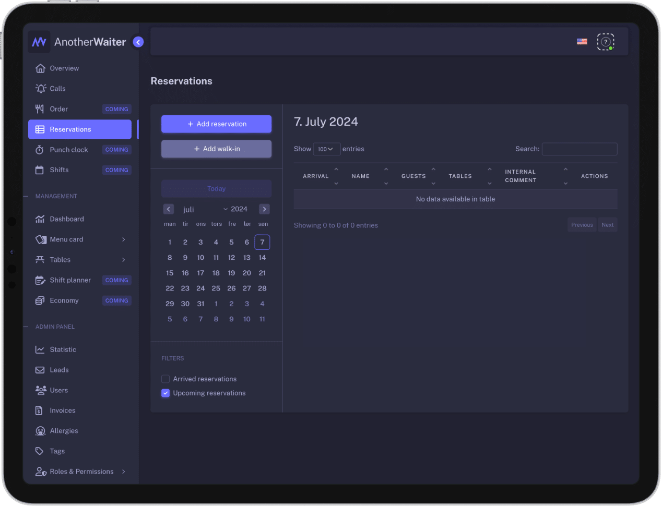661x506 pixels.
Task: Collapse the sidebar with the arrow button
Action: point(138,42)
